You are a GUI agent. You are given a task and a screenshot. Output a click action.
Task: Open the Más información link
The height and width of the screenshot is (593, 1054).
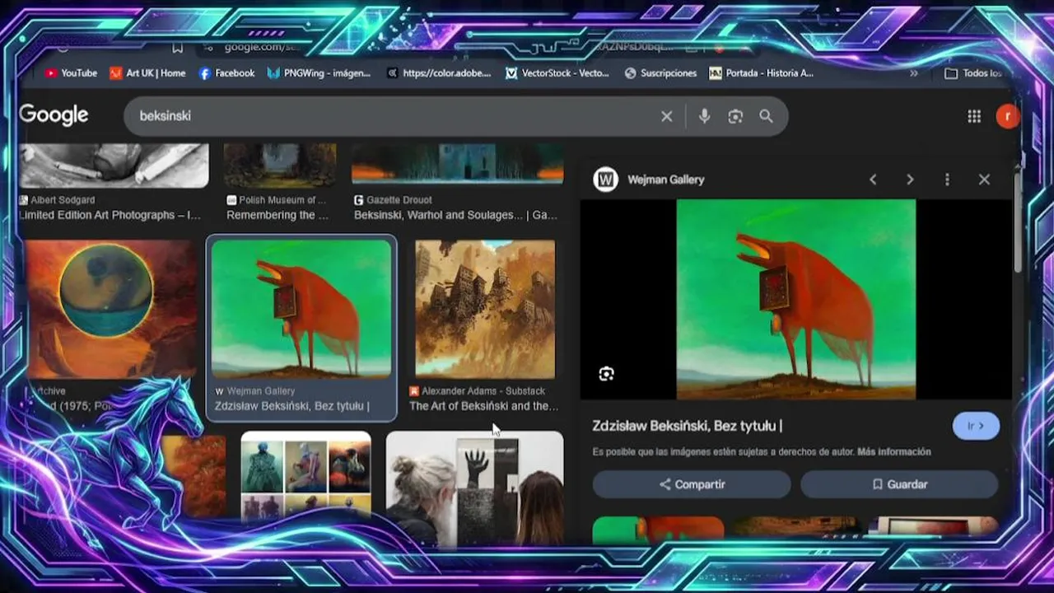(894, 452)
